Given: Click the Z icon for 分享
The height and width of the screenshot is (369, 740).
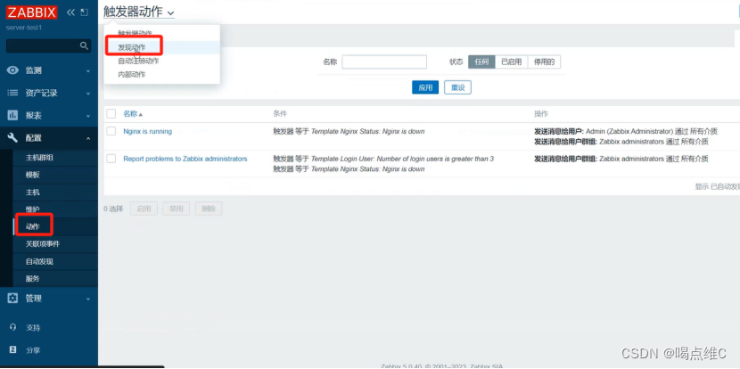Looking at the screenshot, I should click(13, 349).
